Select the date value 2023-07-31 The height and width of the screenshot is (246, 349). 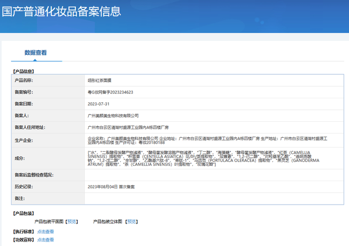(98, 104)
